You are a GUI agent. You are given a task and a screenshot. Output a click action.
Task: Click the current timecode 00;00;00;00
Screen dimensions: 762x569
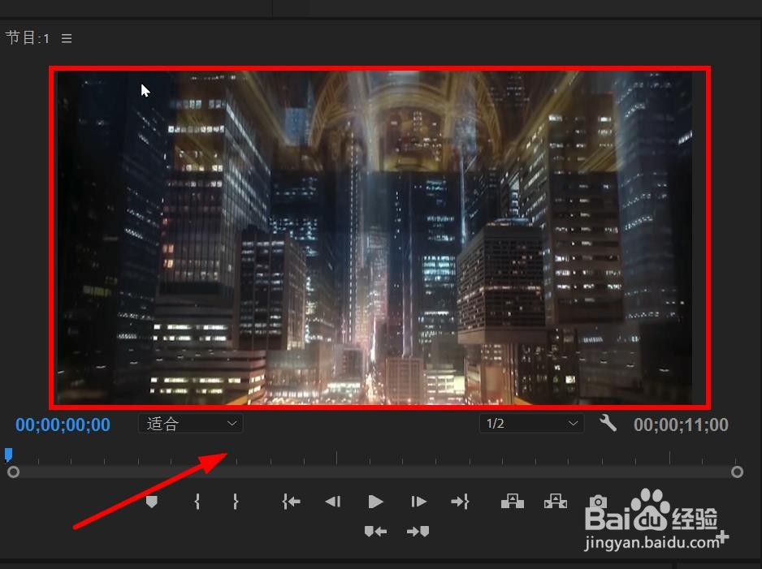(x=63, y=425)
